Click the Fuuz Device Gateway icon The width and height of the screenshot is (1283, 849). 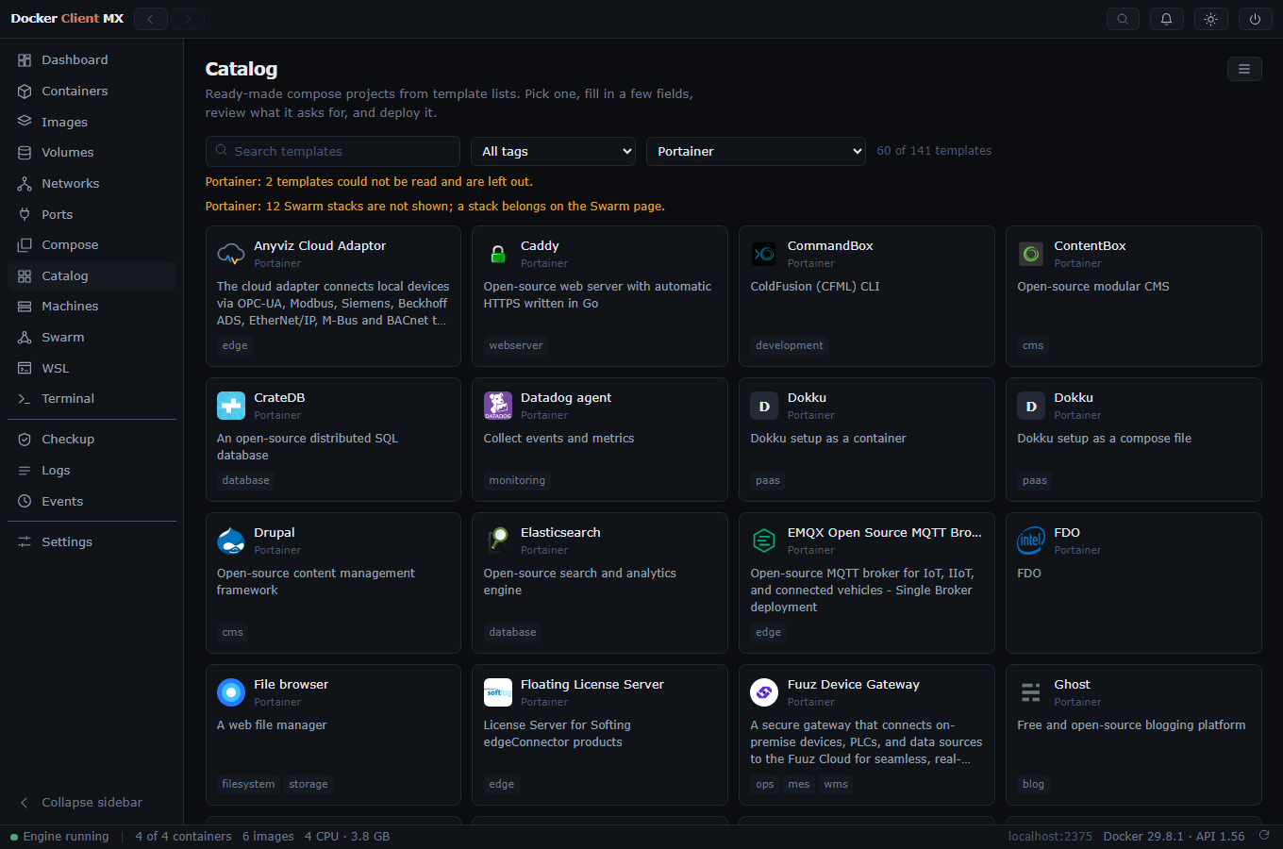[x=764, y=692]
